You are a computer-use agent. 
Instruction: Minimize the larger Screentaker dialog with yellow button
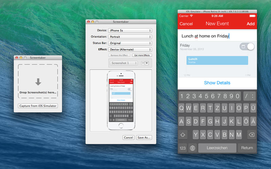(x=92, y=22)
